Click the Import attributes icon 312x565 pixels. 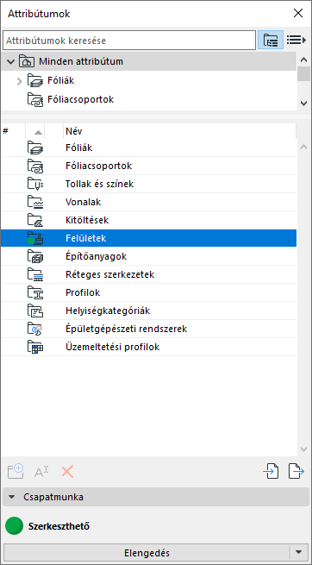pyautogui.click(x=271, y=471)
